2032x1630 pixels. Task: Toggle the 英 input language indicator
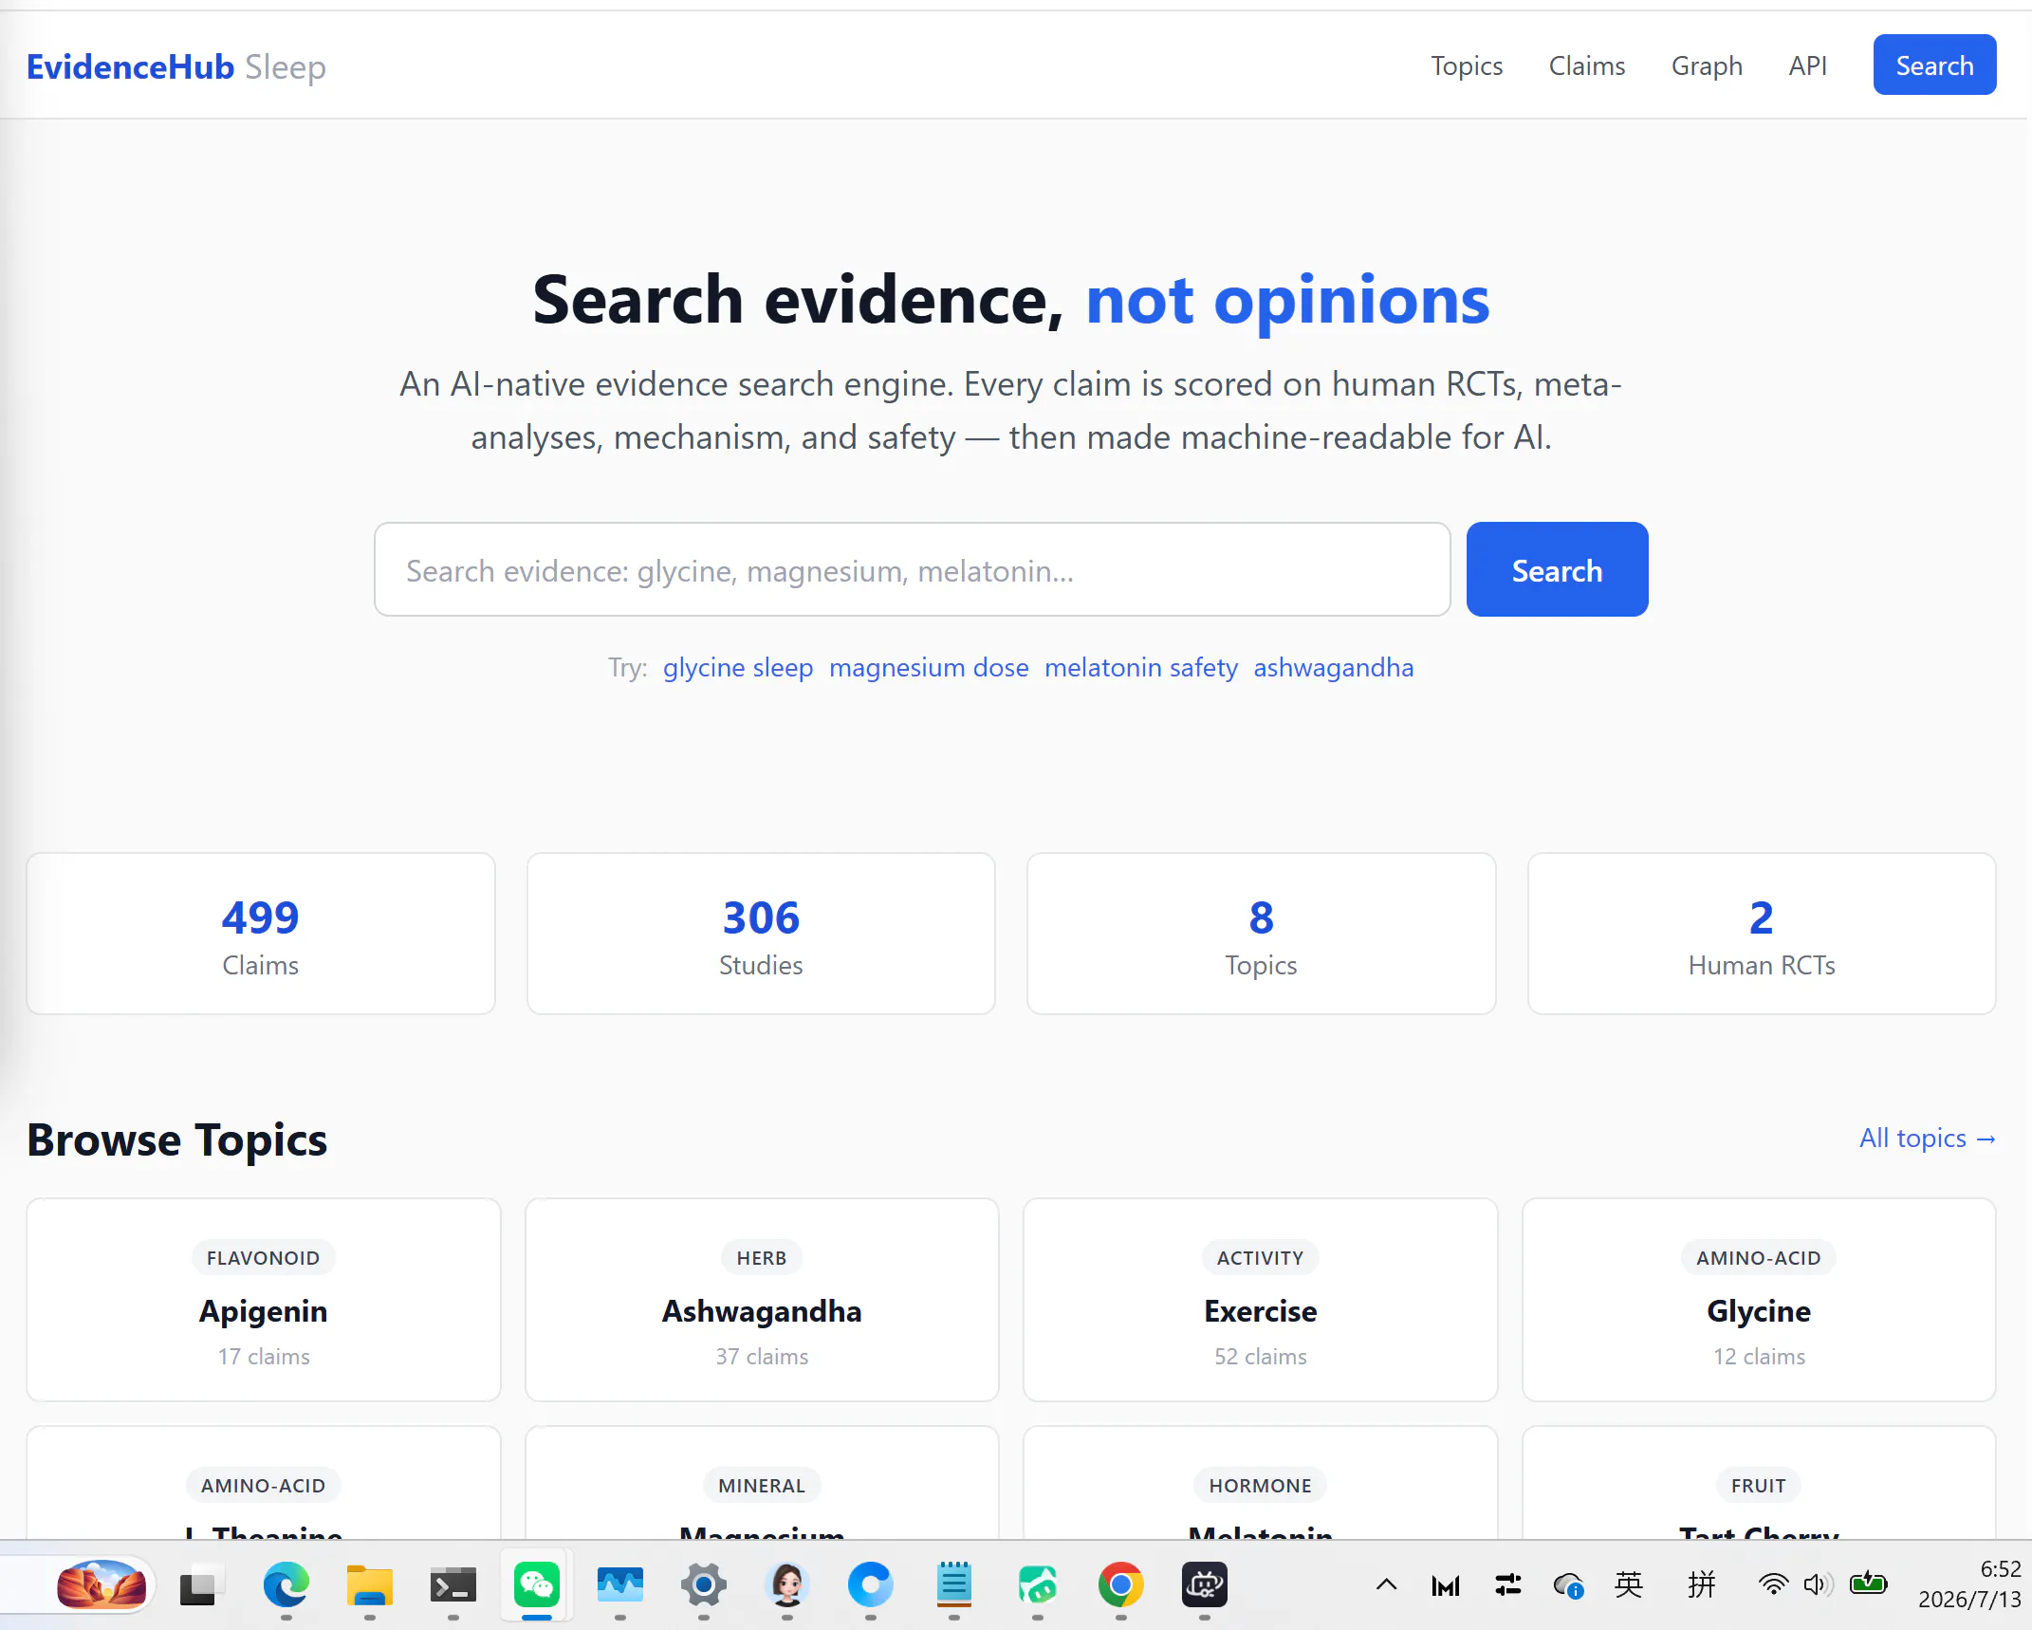(1629, 1584)
